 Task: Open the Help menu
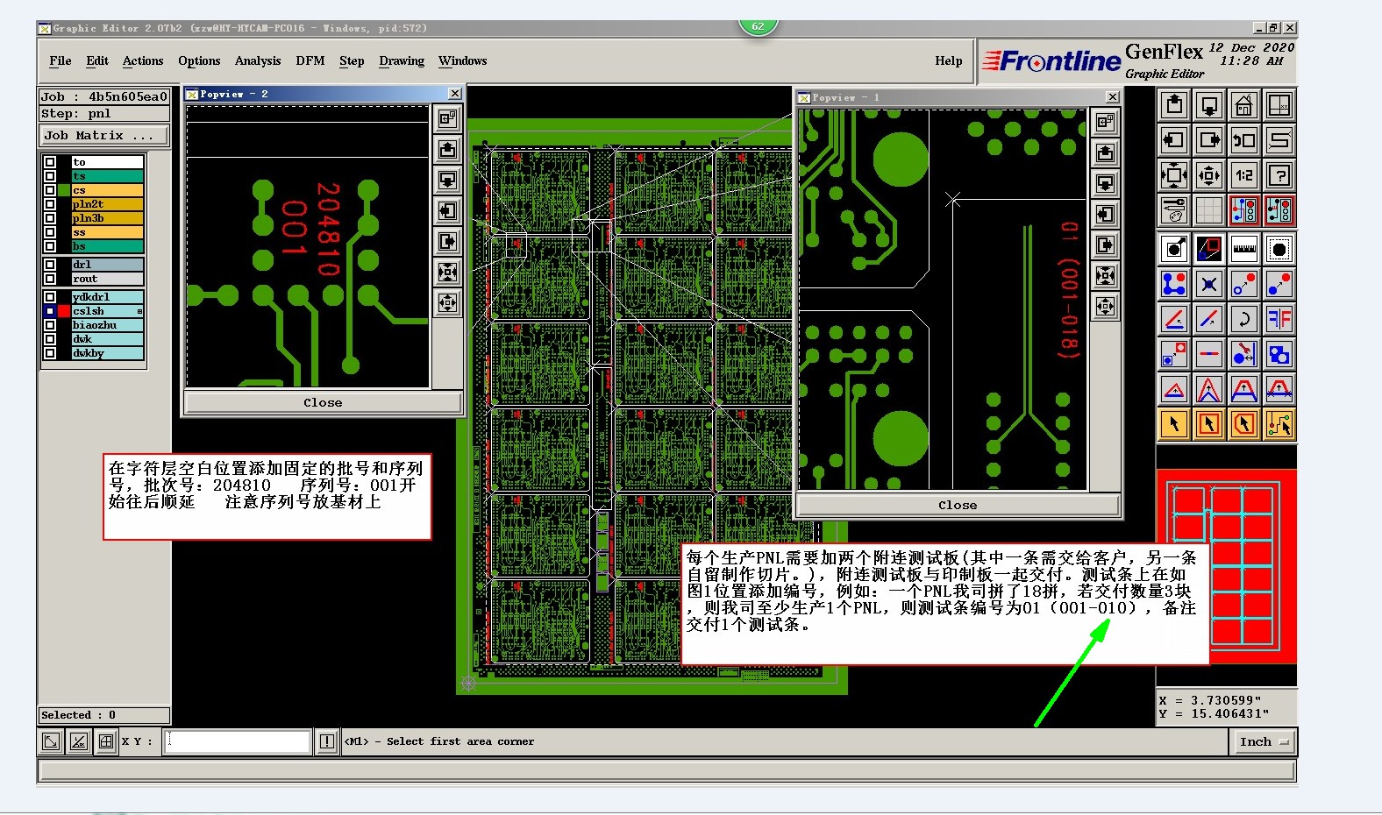pos(948,60)
